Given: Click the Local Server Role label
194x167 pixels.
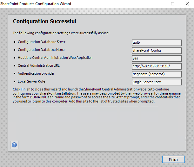Looking at the screenshot, I should 31,81.
